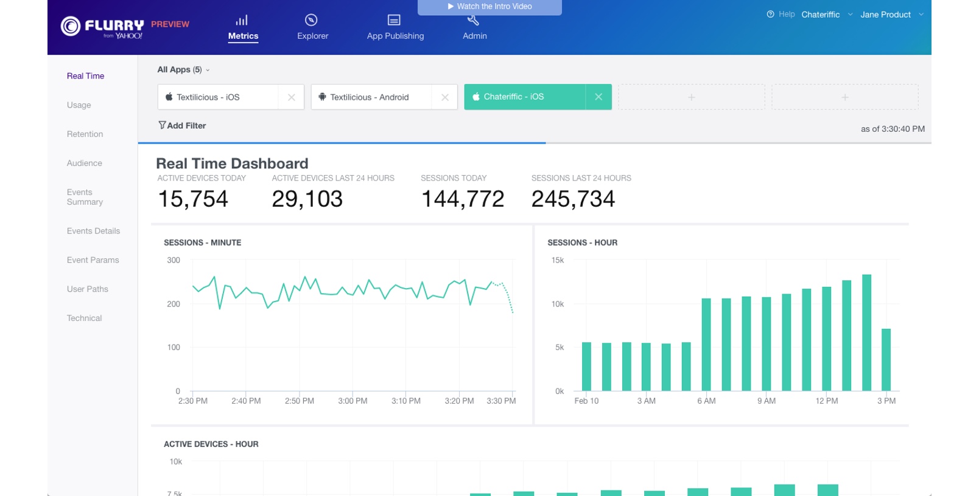Screen dimensions: 979x496
Task: Click the Apple icon in Chateriffic - iOS chip
Action: [476, 97]
